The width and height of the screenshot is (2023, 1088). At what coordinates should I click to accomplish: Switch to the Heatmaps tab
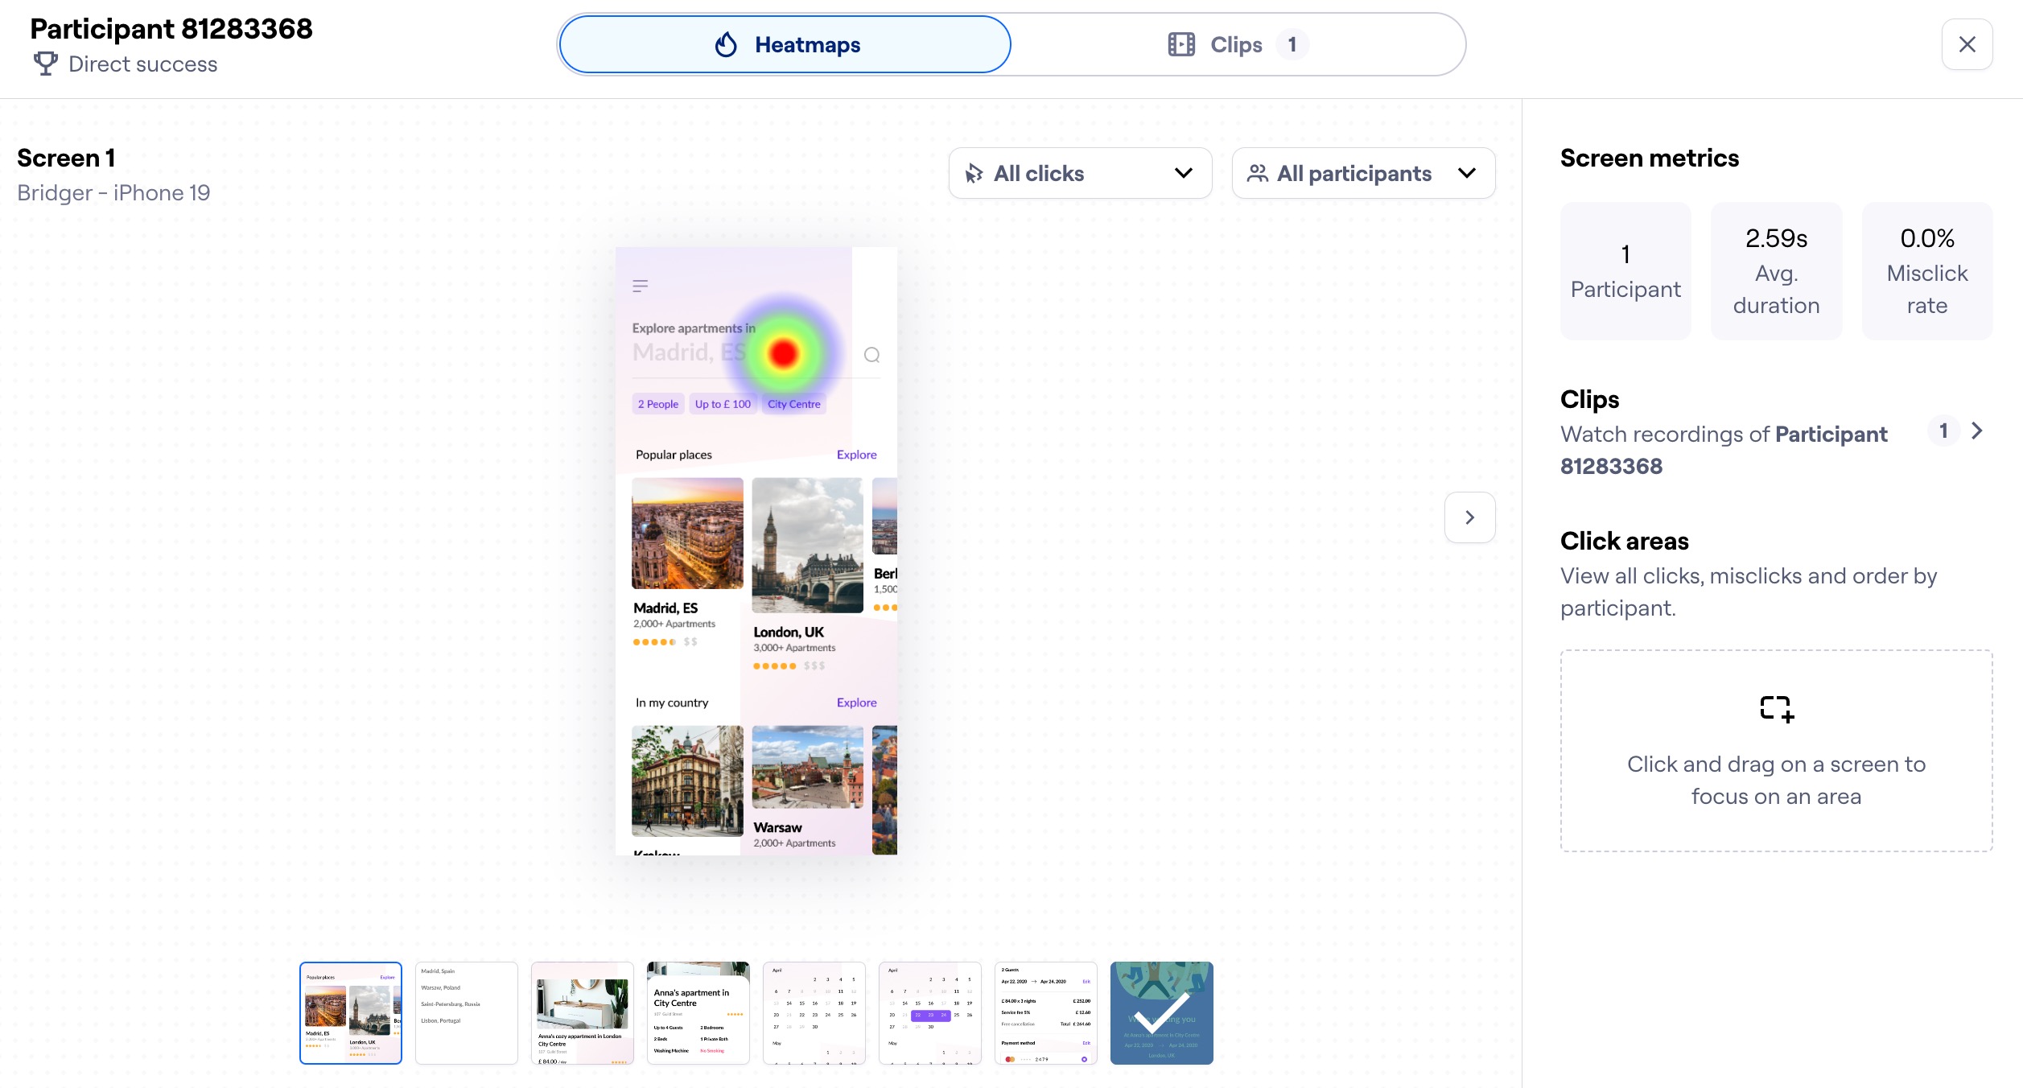[x=785, y=44]
